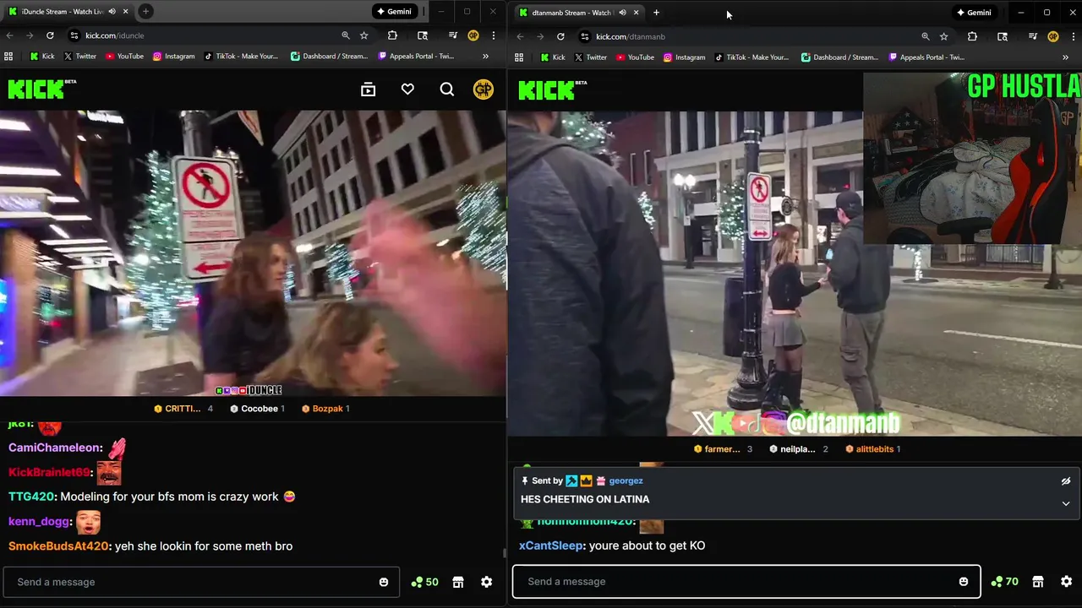Click username CamiChameleon in chat
This screenshot has width=1082, height=608.
click(x=54, y=448)
